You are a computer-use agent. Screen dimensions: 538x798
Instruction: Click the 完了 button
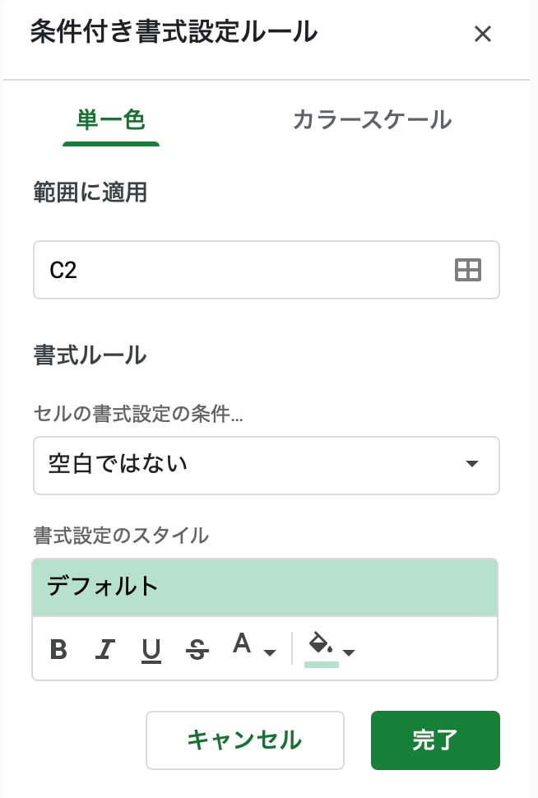coord(435,740)
